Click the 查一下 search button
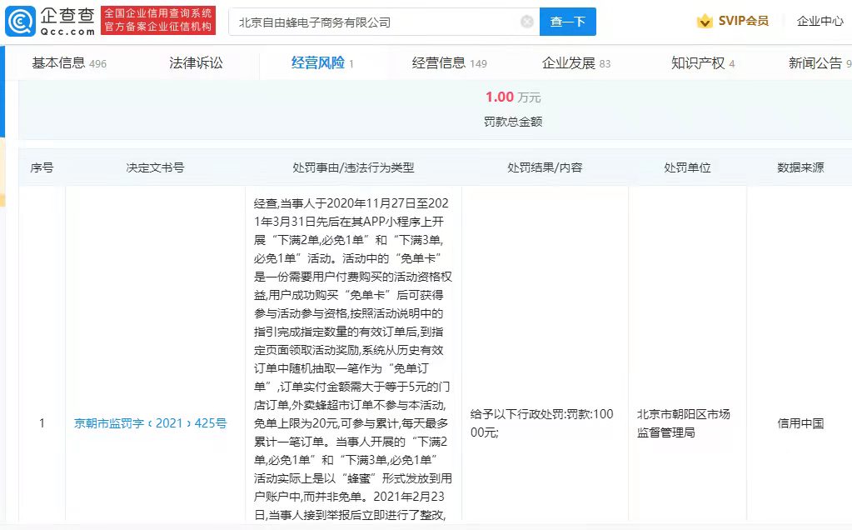This screenshot has height=530, width=852. click(568, 22)
